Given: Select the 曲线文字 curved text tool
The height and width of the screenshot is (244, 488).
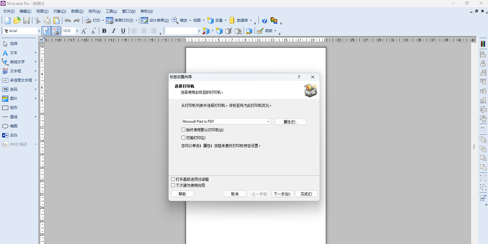Looking at the screenshot, I should click(x=14, y=62).
